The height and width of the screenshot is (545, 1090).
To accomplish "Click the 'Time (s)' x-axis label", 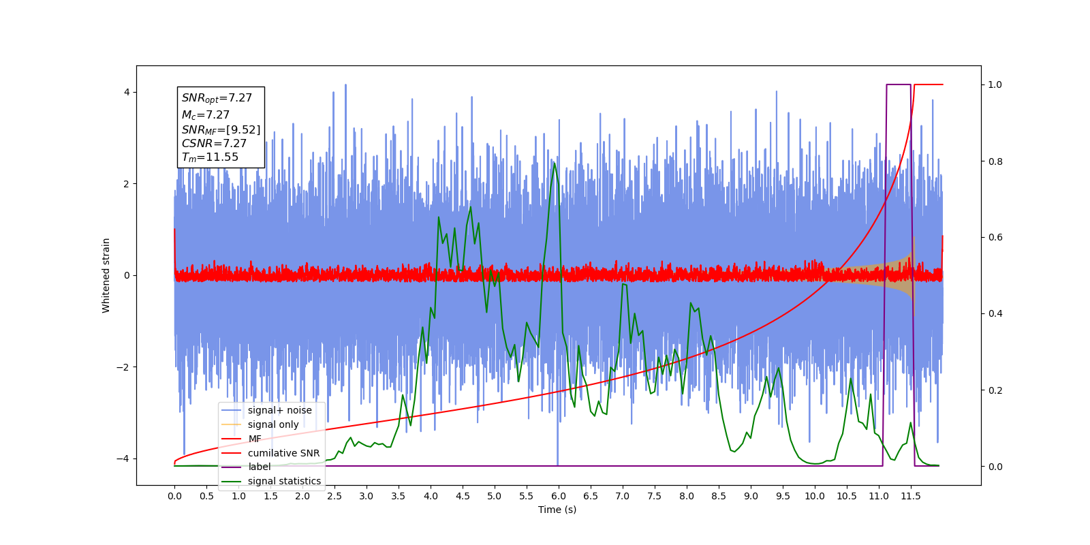I will (x=557, y=510).
